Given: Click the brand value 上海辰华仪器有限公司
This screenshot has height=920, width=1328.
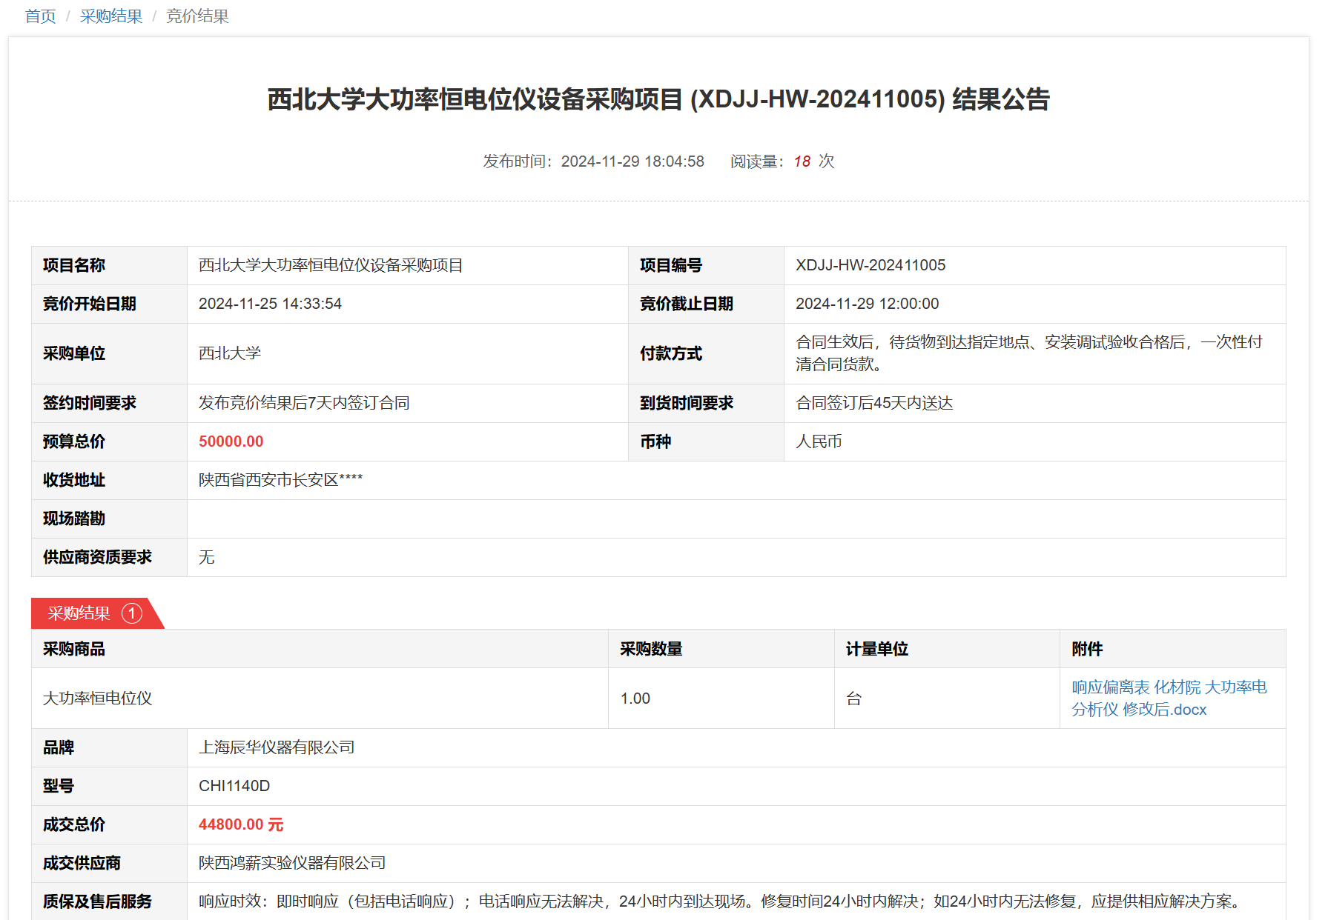Looking at the screenshot, I should coord(277,747).
